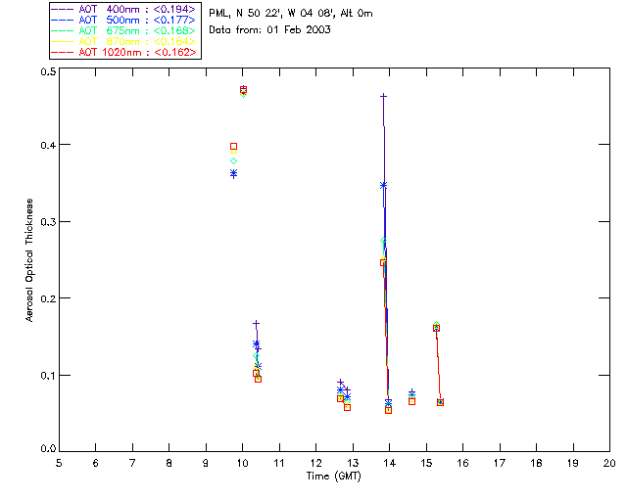Click the 5 x-axis tick label

[x=59, y=463]
